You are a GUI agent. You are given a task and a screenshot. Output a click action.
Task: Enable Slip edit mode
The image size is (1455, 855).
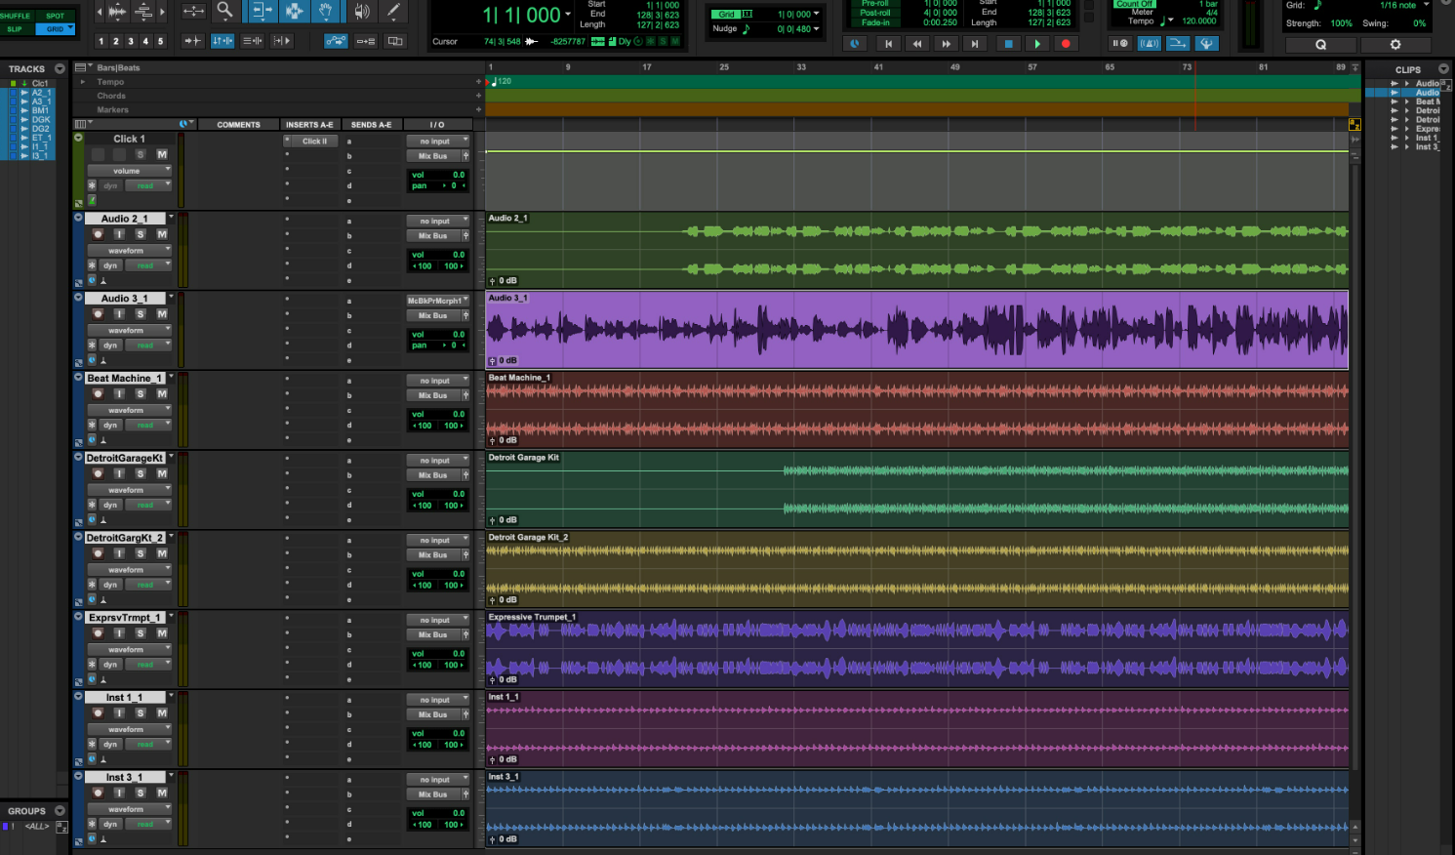[16, 29]
